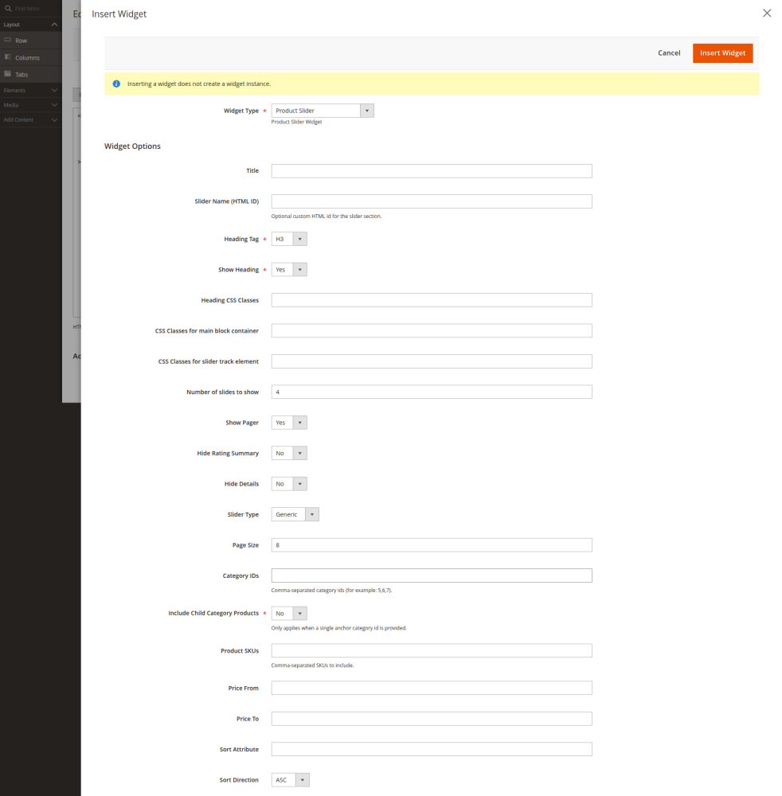Open the Sort Direction dropdown
The height and width of the screenshot is (796, 782).
(290, 780)
